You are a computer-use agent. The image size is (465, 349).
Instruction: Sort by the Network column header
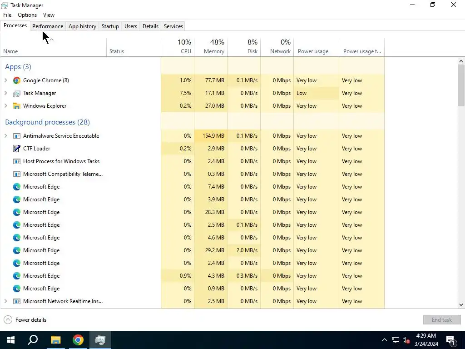(277, 47)
